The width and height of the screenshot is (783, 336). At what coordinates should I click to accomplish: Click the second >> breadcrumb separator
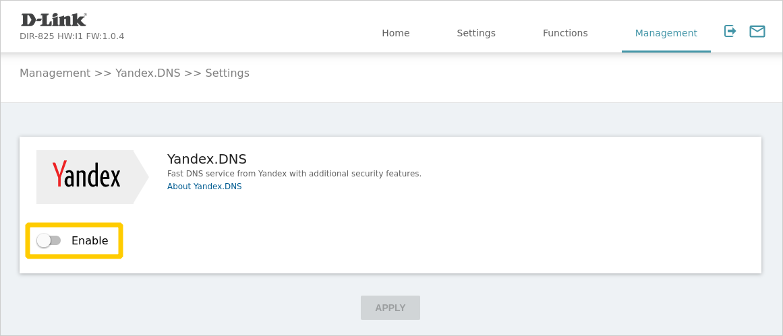[x=193, y=73]
